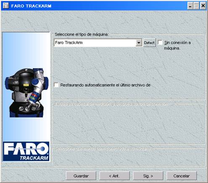Go back with the < Ant. button
The height and width of the screenshot is (183, 208).
point(114,176)
